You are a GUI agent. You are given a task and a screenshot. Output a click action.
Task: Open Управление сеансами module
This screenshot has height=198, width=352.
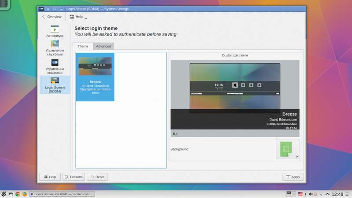click(x=55, y=67)
